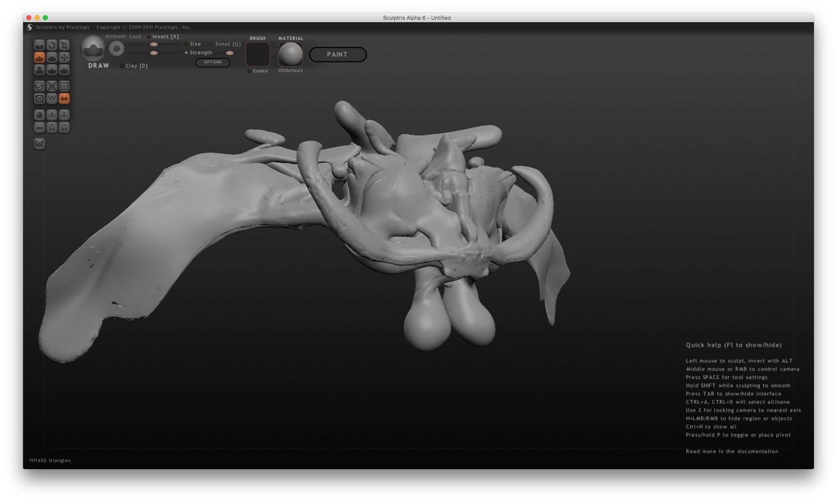Save the sculpt with the Save icon
837x502 pixels.
(x=64, y=127)
